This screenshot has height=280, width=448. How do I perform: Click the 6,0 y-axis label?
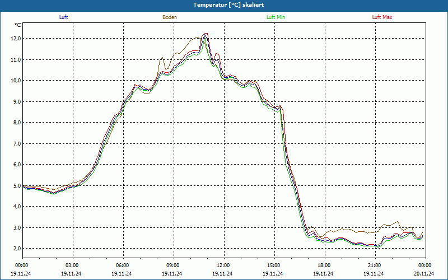pyautogui.click(x=17, y=165)
